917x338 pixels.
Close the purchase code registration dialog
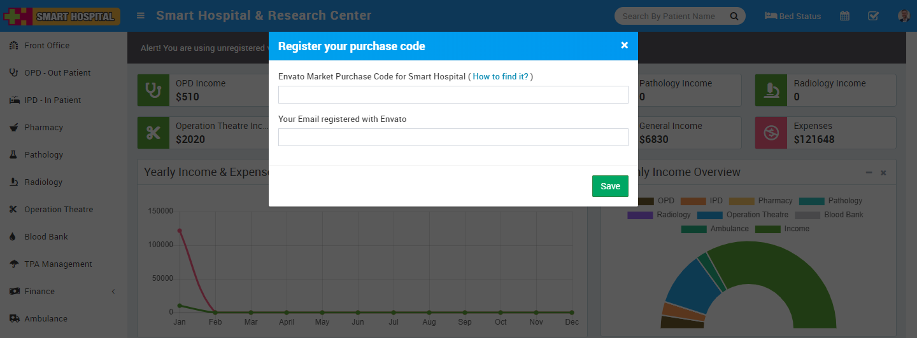(x=624, y=45)
